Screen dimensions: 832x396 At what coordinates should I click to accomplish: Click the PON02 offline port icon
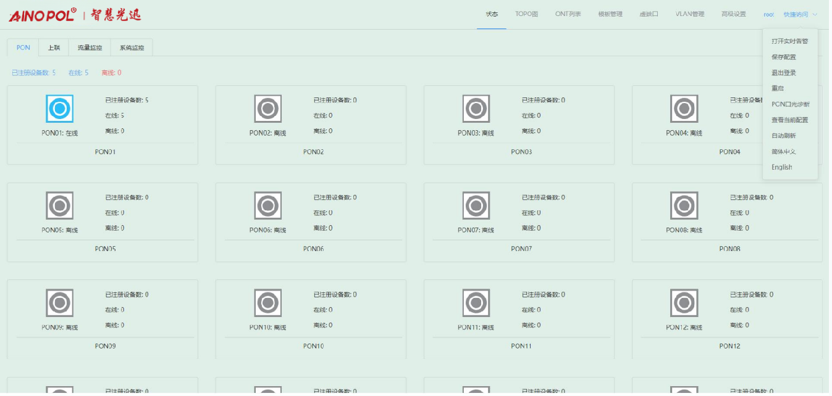click(x=268, y=109)
